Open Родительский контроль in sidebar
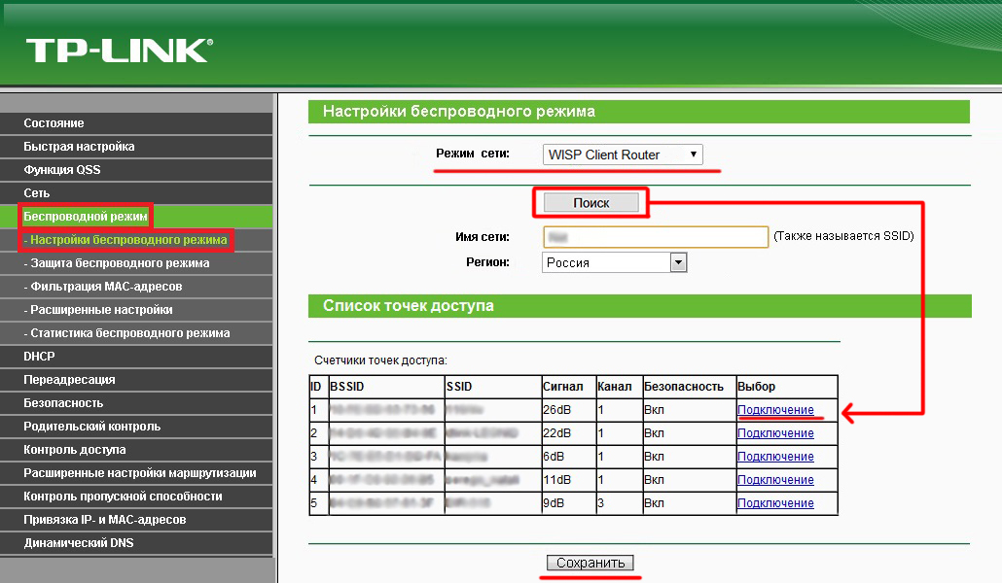 click(x=91, y=427)
